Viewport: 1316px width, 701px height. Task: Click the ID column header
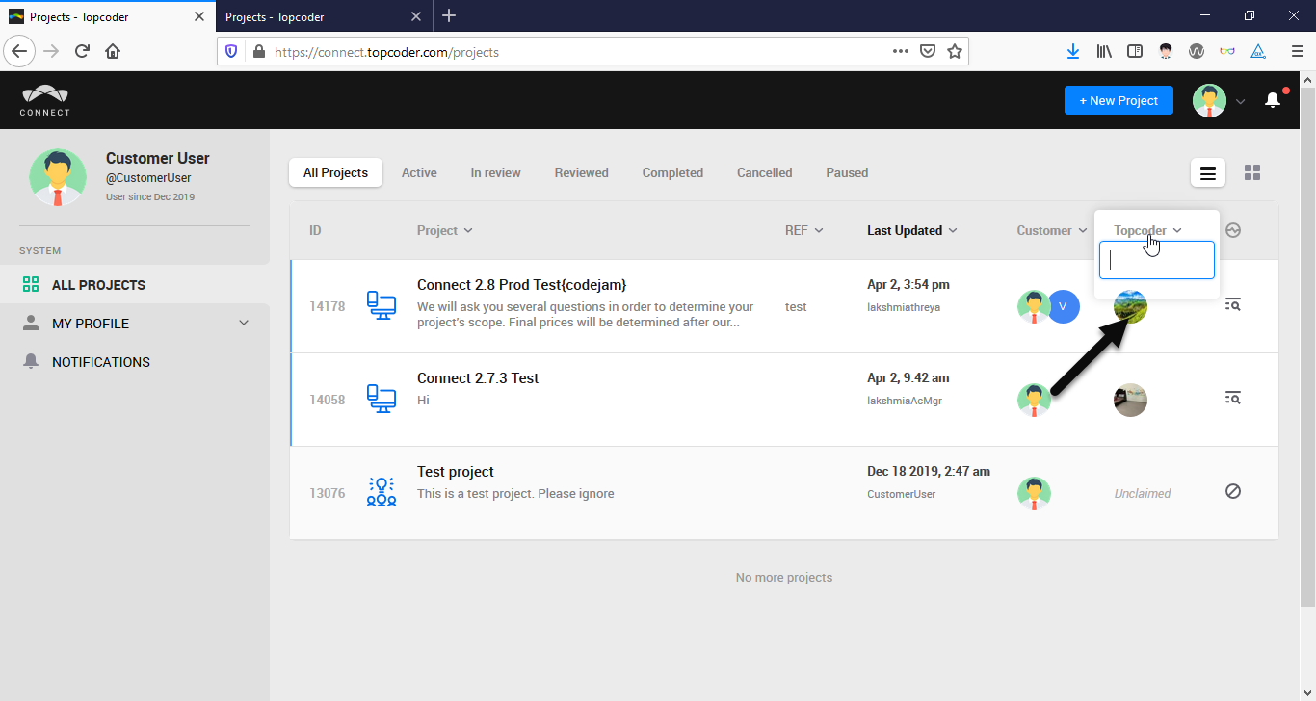(315, 230)
